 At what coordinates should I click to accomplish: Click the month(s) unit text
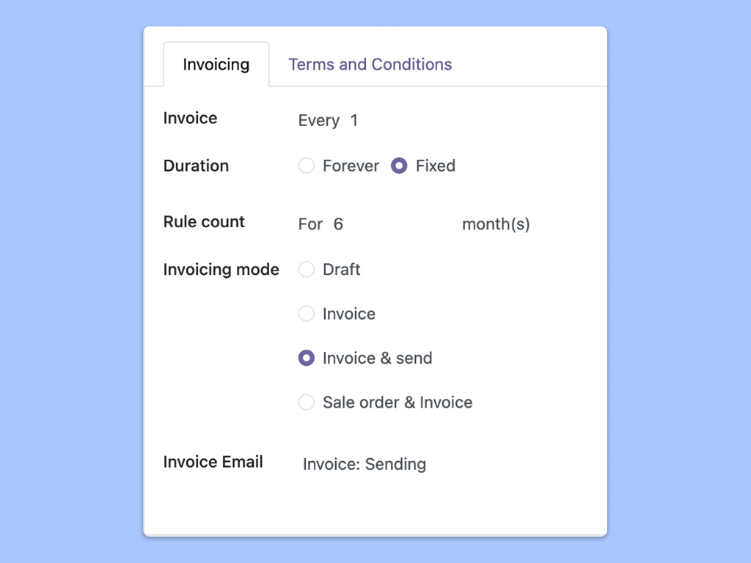496,224
